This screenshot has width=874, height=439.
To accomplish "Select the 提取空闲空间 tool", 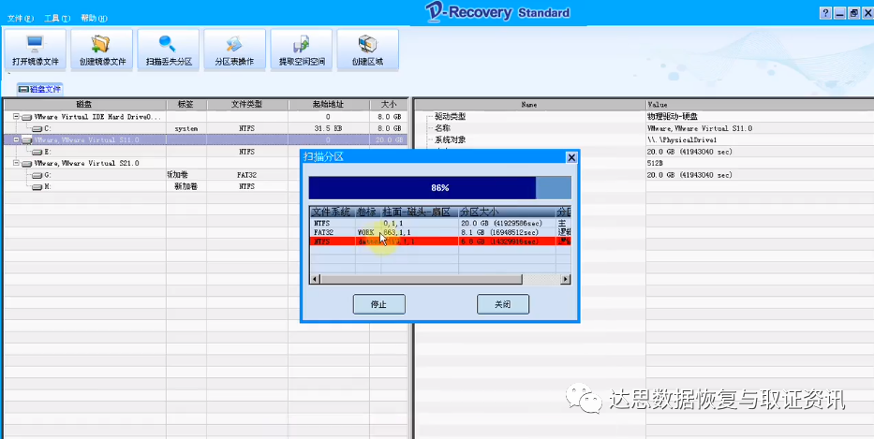I will point(302,50).
